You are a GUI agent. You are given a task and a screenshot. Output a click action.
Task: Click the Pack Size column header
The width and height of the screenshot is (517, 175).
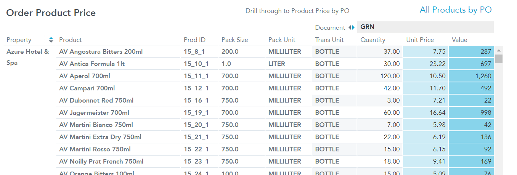click(234, 40)
